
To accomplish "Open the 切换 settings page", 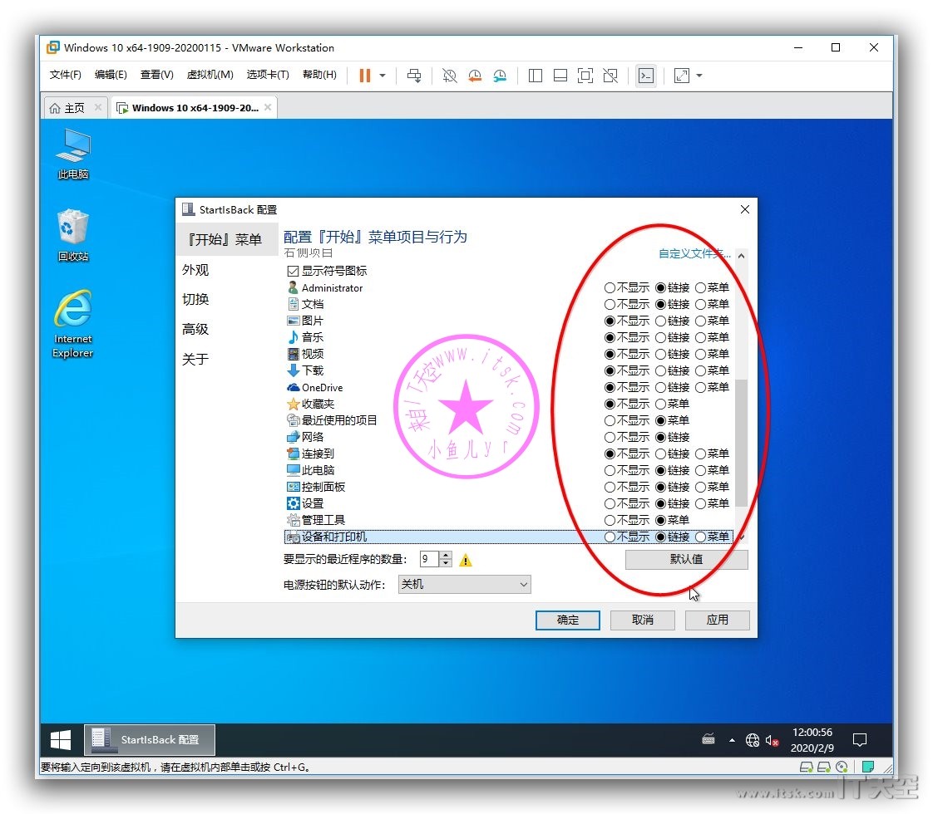I will [x=195, y=300].
